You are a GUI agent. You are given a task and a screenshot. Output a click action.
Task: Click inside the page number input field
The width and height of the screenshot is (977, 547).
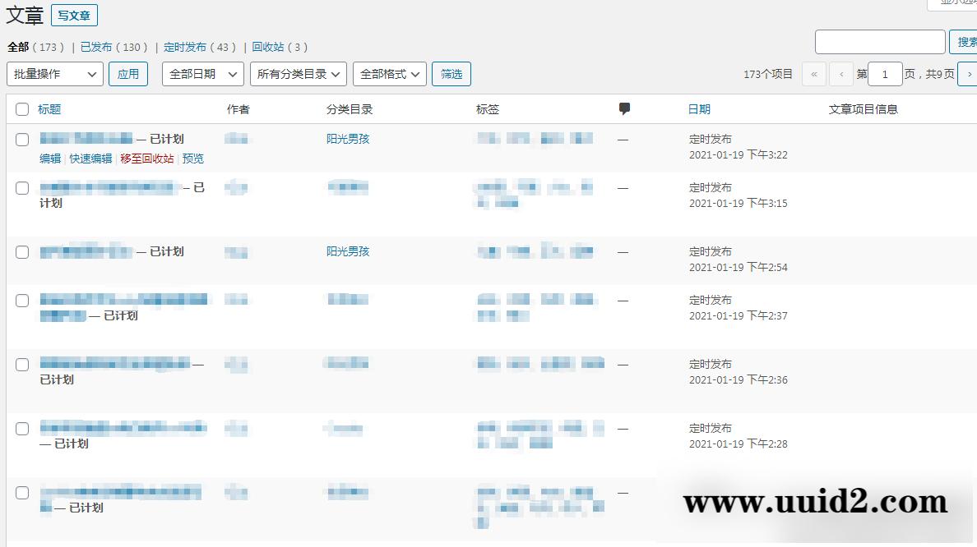[x=885, y=73]
